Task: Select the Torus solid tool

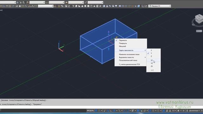Action: coord(91,6)
